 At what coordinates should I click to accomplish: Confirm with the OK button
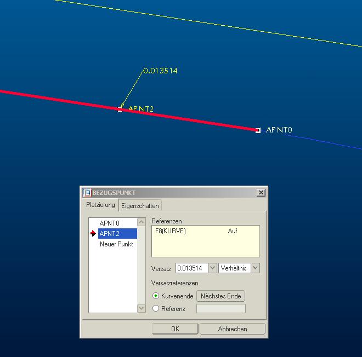pos(175,329)
